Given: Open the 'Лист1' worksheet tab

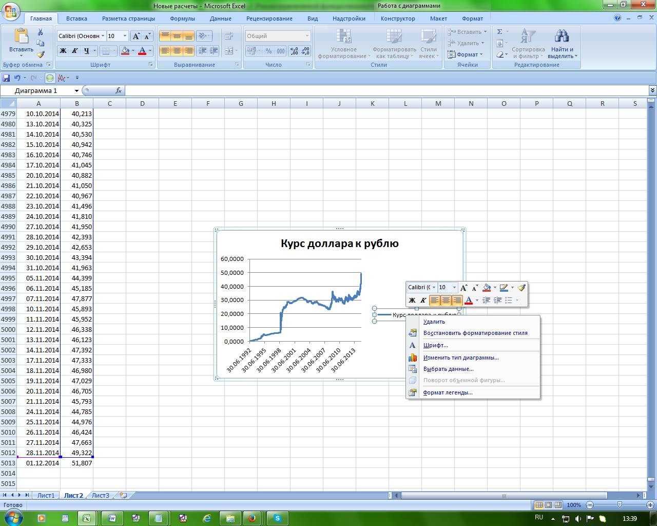Looking at the screenshot, I should click(46, 495).
